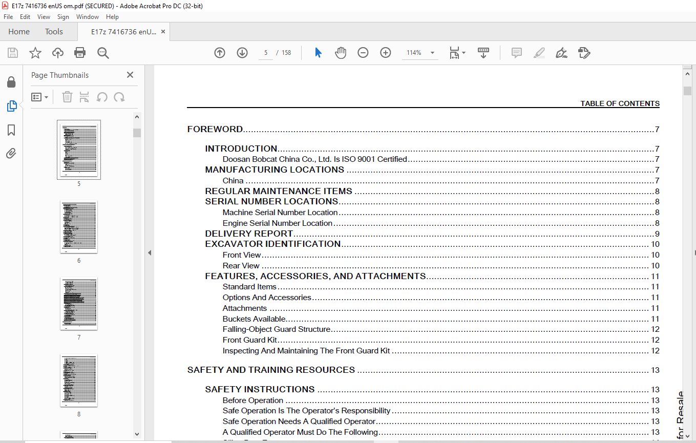
Task: Click document scrollbar up arrow
Action: (x=687, y=74)
